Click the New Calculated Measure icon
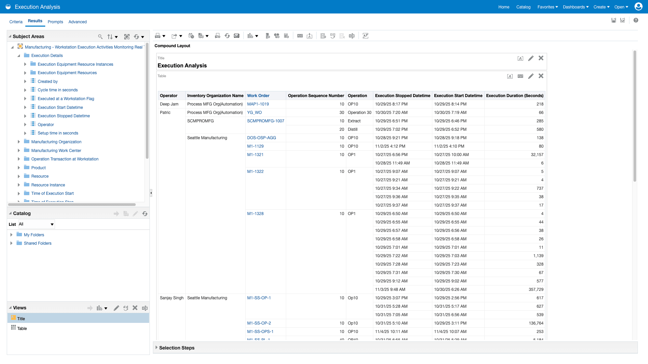This screenshot has height=364, width=648. (x=287, y=36)
